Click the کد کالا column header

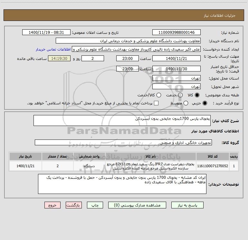(213, 156)
